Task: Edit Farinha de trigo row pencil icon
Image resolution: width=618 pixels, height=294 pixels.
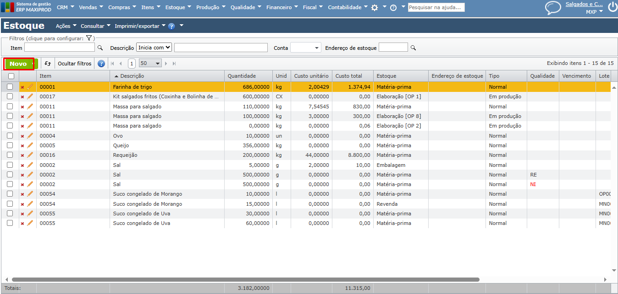Action: [30, 87]
